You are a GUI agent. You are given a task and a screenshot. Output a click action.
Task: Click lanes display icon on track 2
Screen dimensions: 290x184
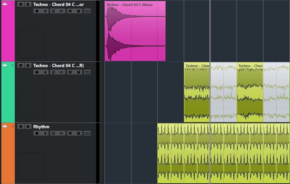(87, 72)
